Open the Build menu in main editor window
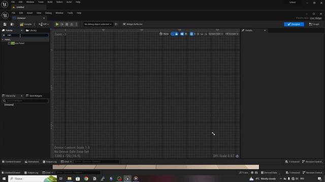This screenshot has width=325, height=182. click(x=50, y=2)
